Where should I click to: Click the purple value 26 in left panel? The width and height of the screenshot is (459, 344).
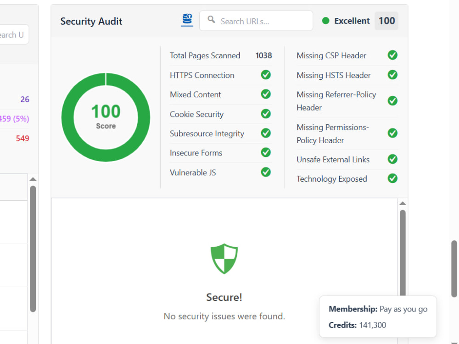pos(25,100)
